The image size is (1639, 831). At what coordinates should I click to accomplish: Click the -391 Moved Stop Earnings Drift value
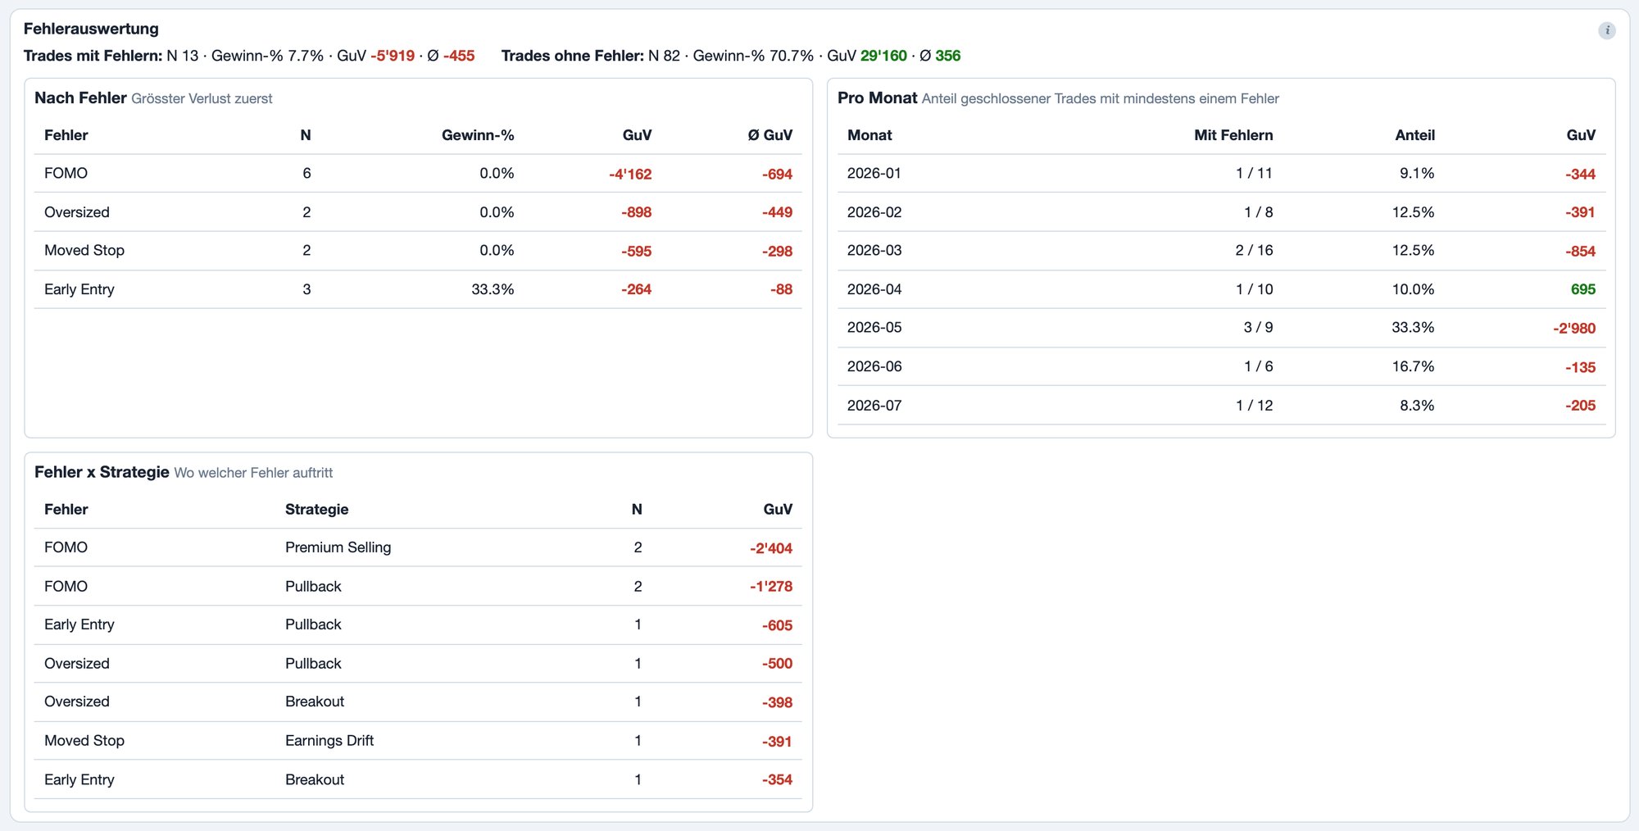777,741
